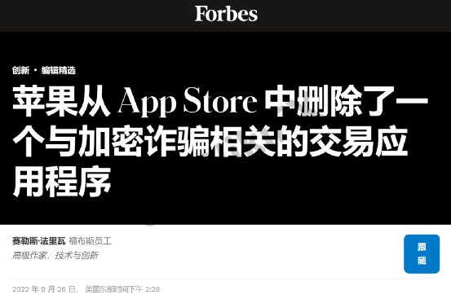Click the words App Store in headline
Image resolution: width=451 pixels, height=308 pixels.
(188, 101)
